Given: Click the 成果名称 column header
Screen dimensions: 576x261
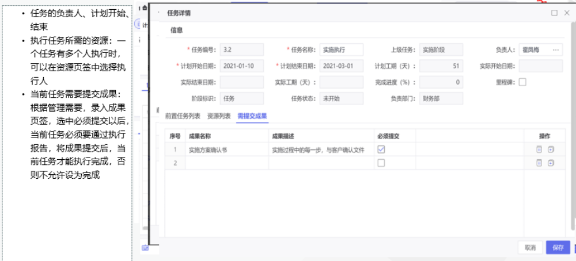Looking at the screenshot, I should coord(227,136).
